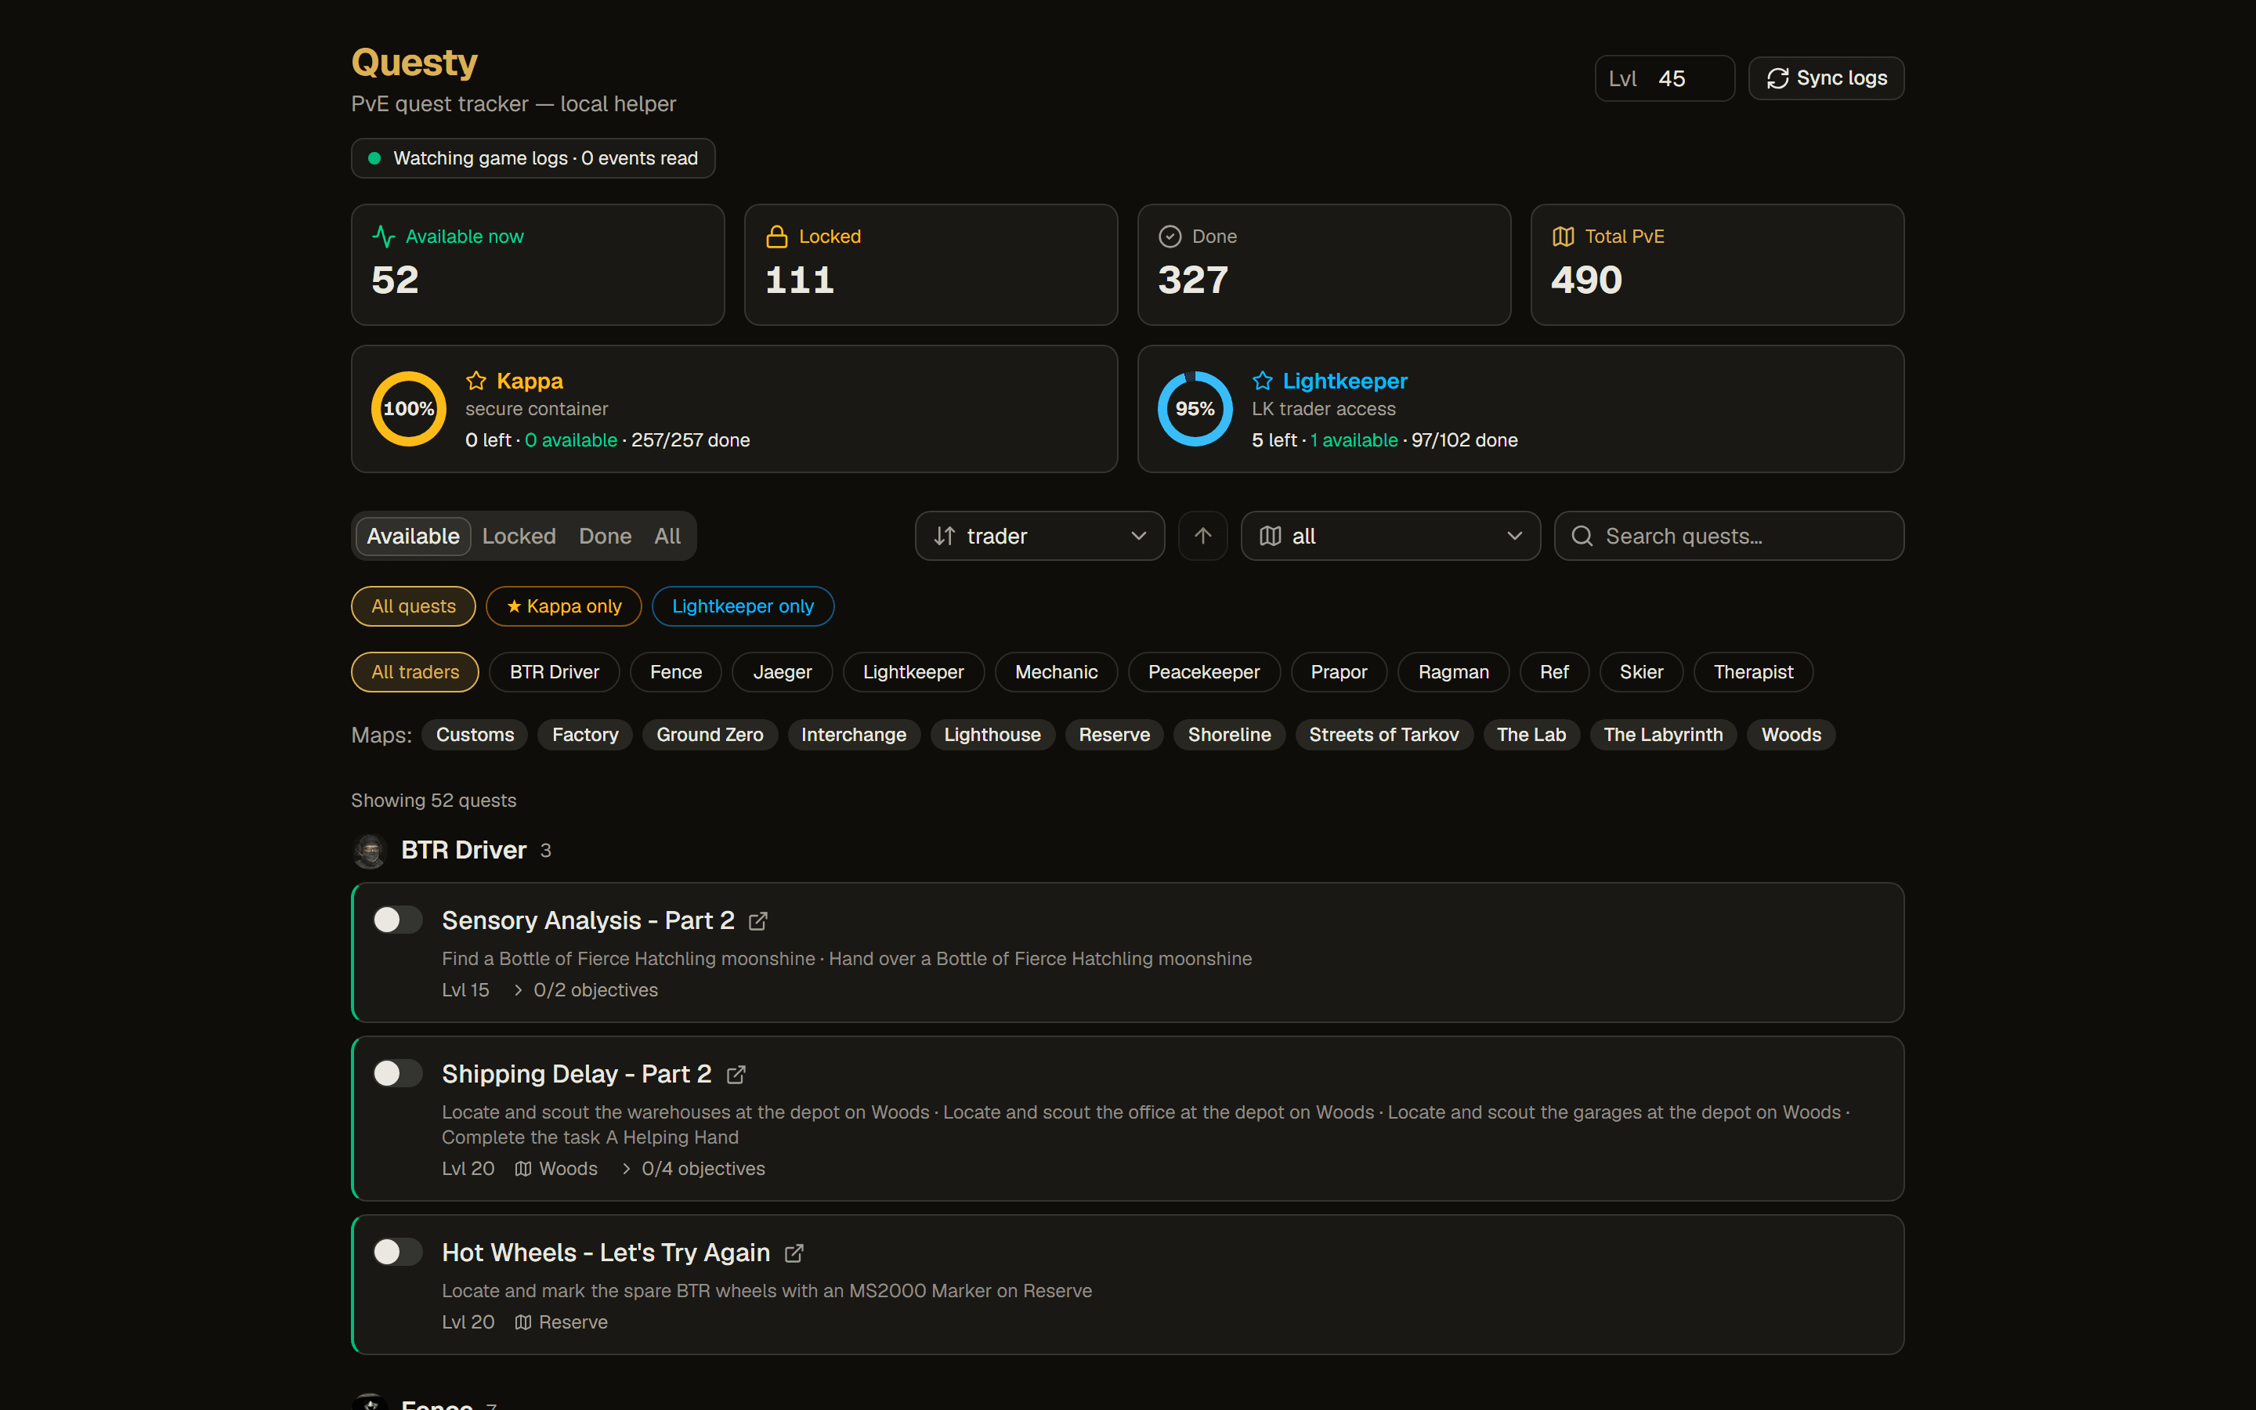Click the Lightkeeper 95% progress ring
The height and width of the screenshot is (1410, 2256).
(x=1194, y=408)
